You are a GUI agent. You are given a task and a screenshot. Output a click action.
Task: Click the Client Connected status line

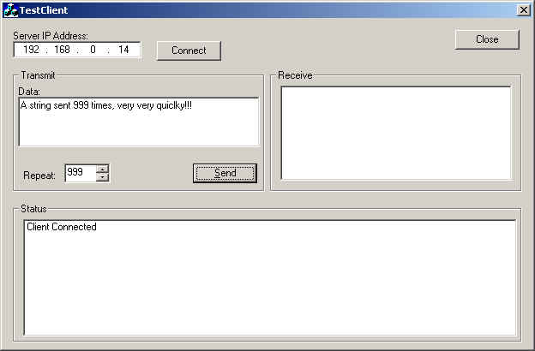[62, 227]
